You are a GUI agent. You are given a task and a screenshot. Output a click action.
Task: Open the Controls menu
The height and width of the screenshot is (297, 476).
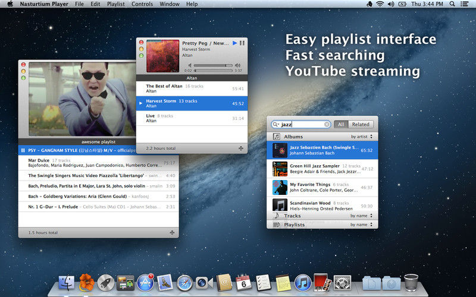[142, 4]
